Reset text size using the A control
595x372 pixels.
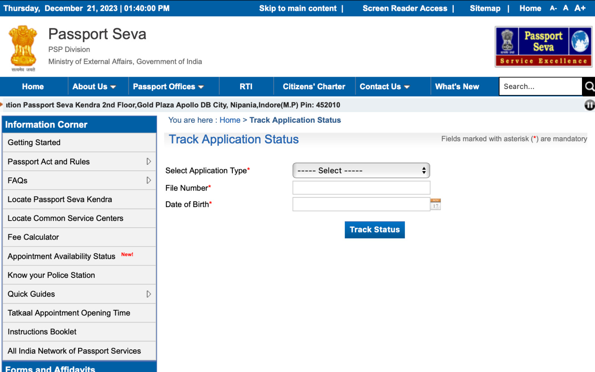(x=566, y=8)
